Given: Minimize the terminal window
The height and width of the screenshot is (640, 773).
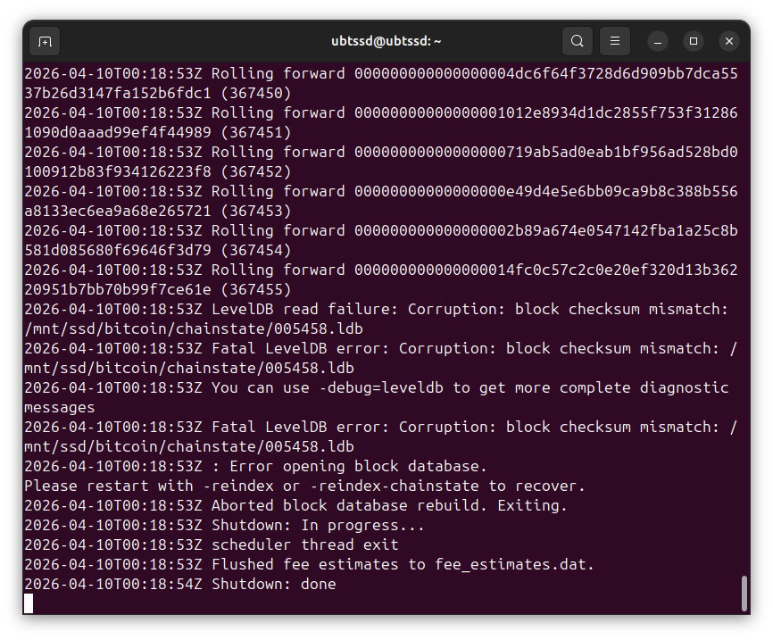Looking at the screenshot, I should (658, 41).
